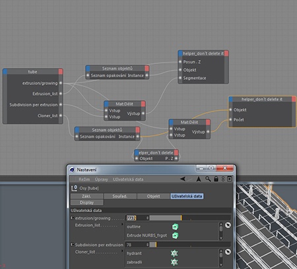Toggle the lock icon in Nastavení
Viewport: 297px width, 269px height.
pyautogui.click(x=216, y=179)
